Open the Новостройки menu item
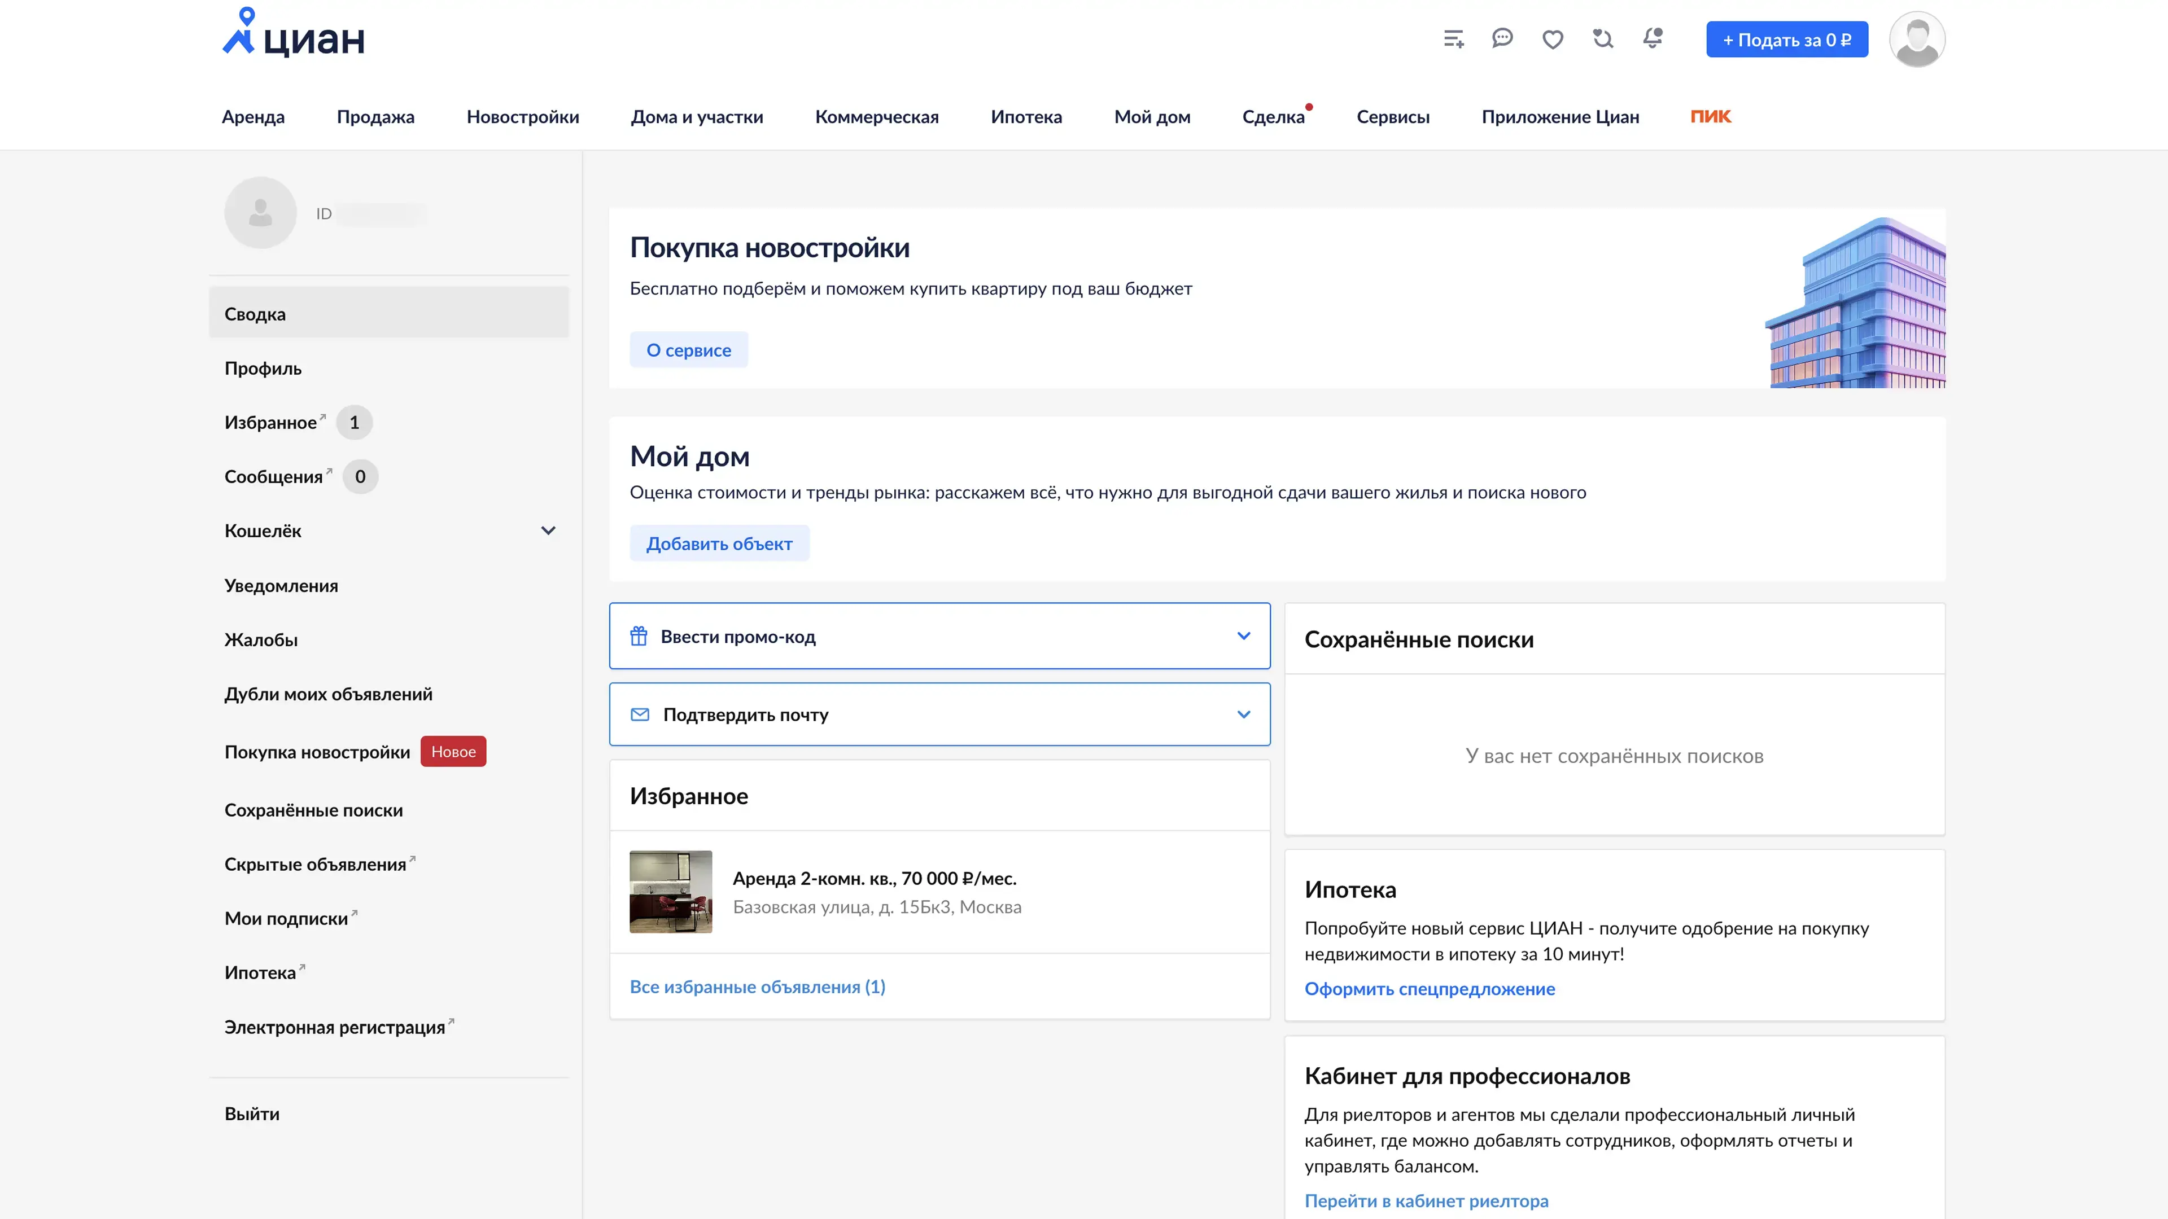Screen dimensions: 2168x1219 [x=523, y=117]
